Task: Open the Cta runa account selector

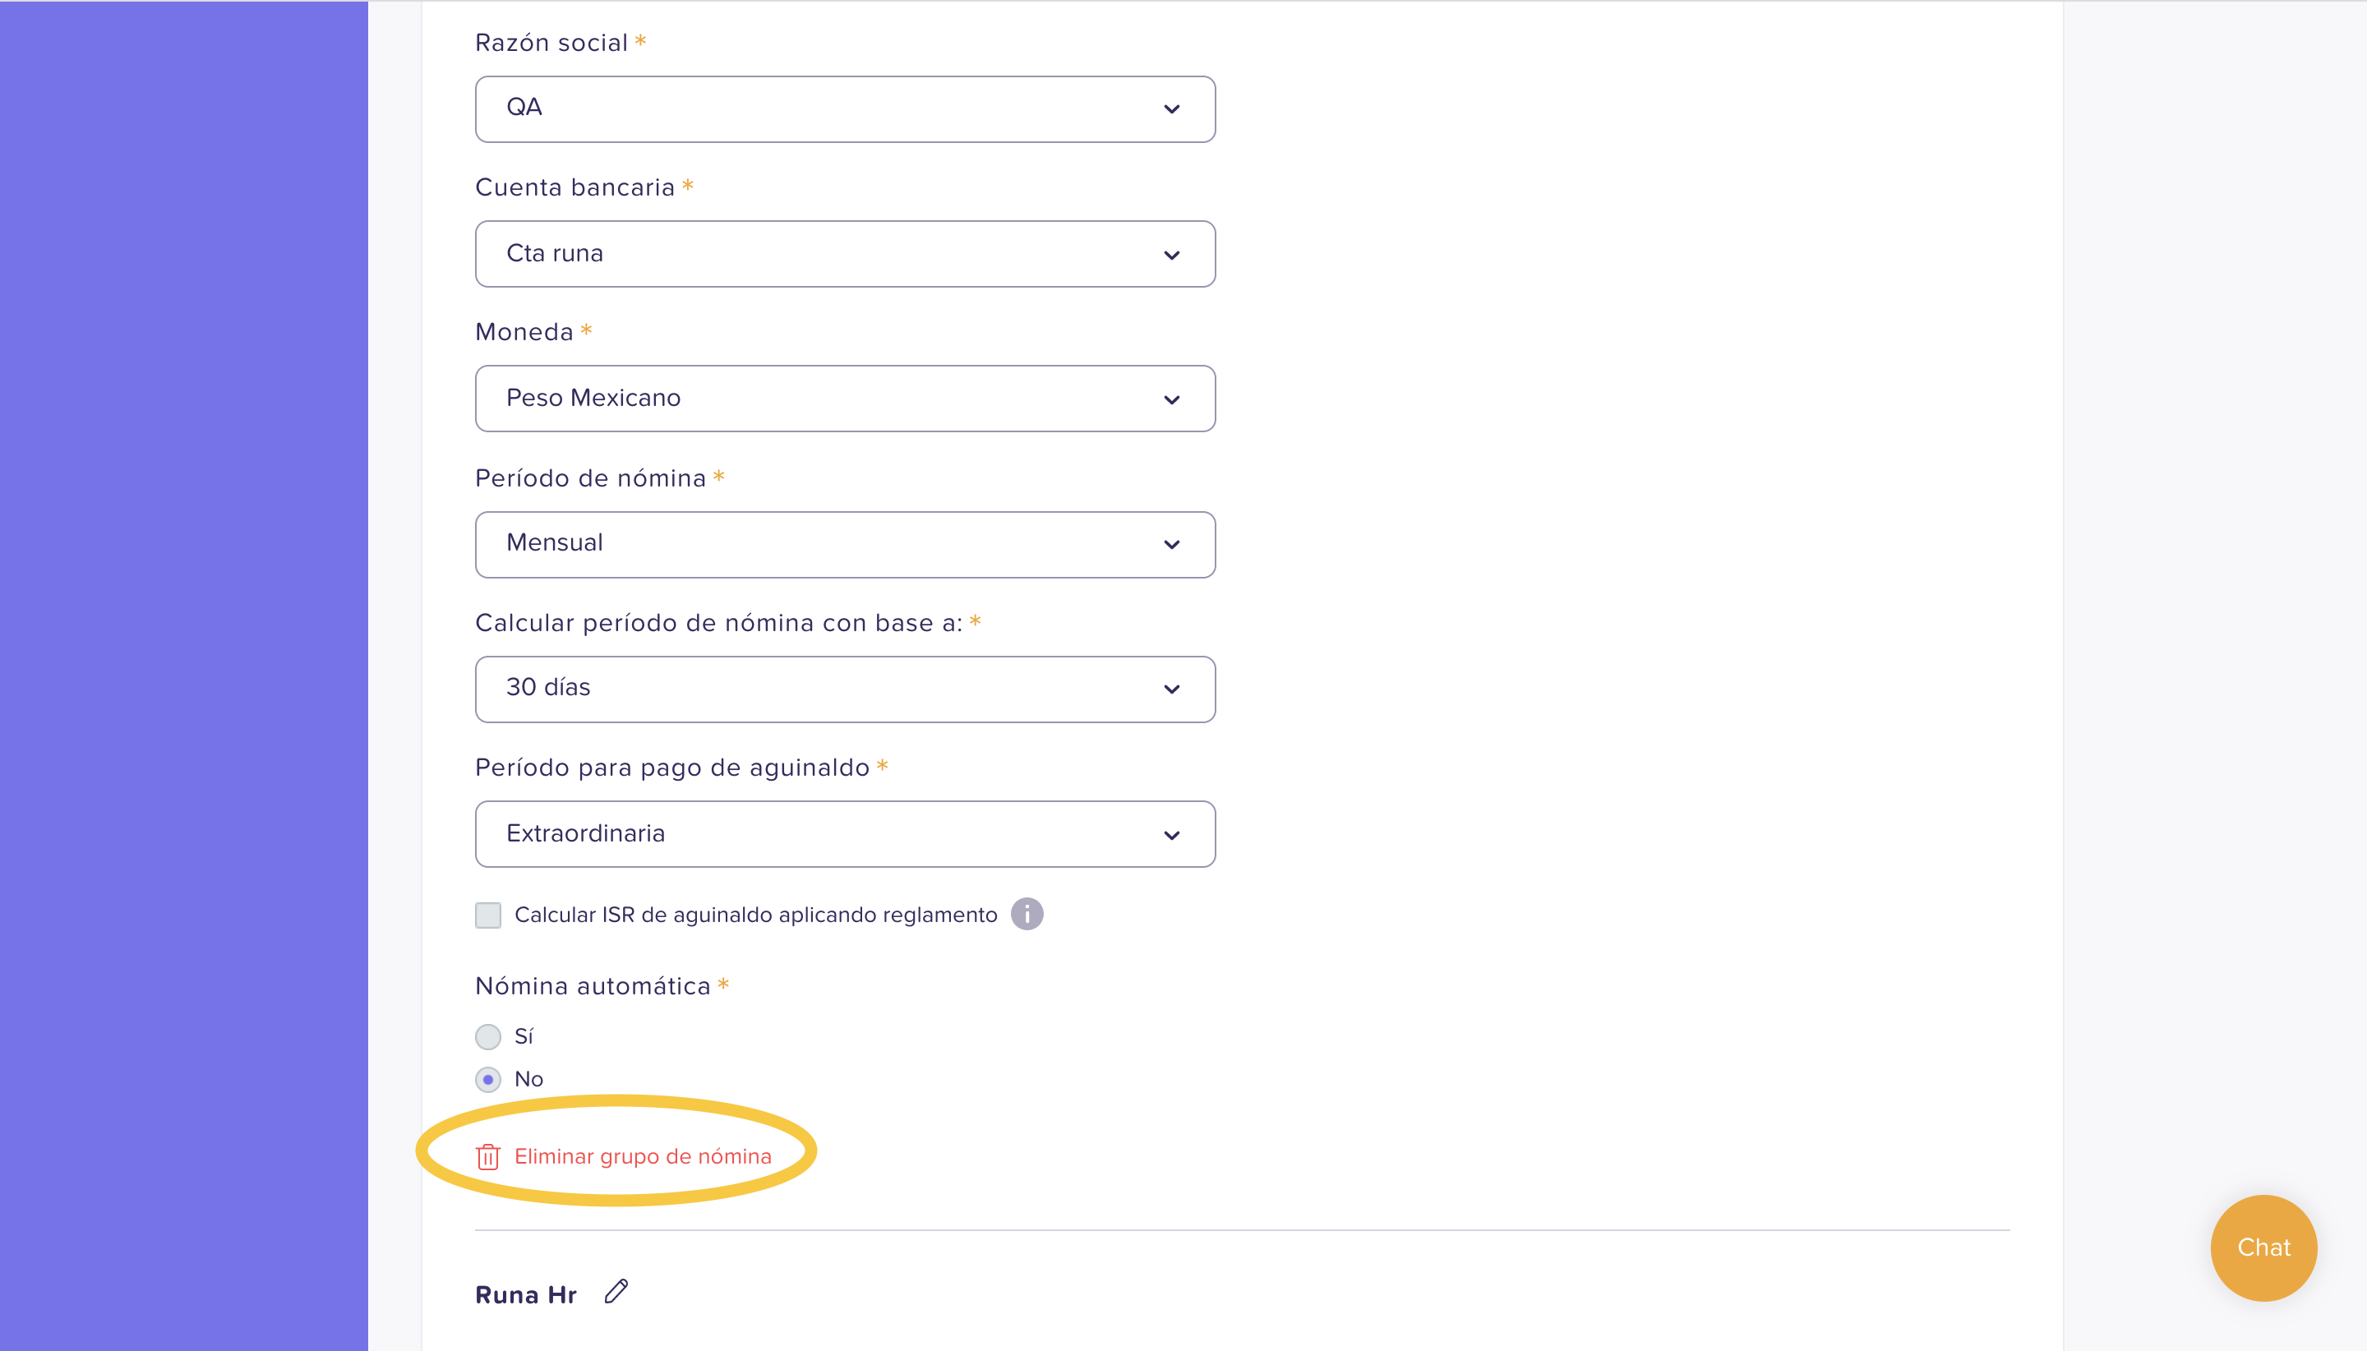Action: pyautogui.click(x=845, y=254)
